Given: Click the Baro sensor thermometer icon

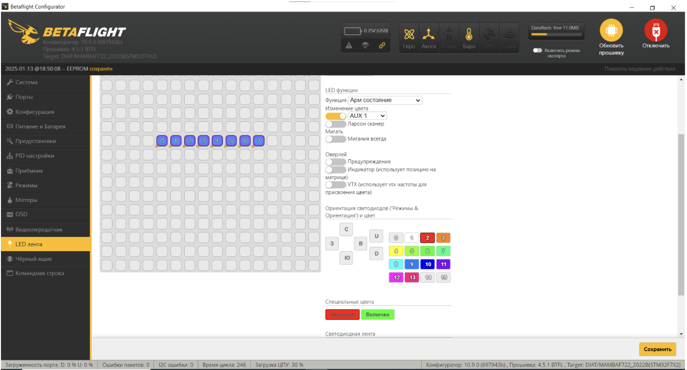Looking at the screenshot, I should [468, 35].
